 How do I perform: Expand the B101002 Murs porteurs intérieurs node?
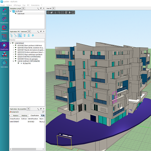[x=14, y=45]
